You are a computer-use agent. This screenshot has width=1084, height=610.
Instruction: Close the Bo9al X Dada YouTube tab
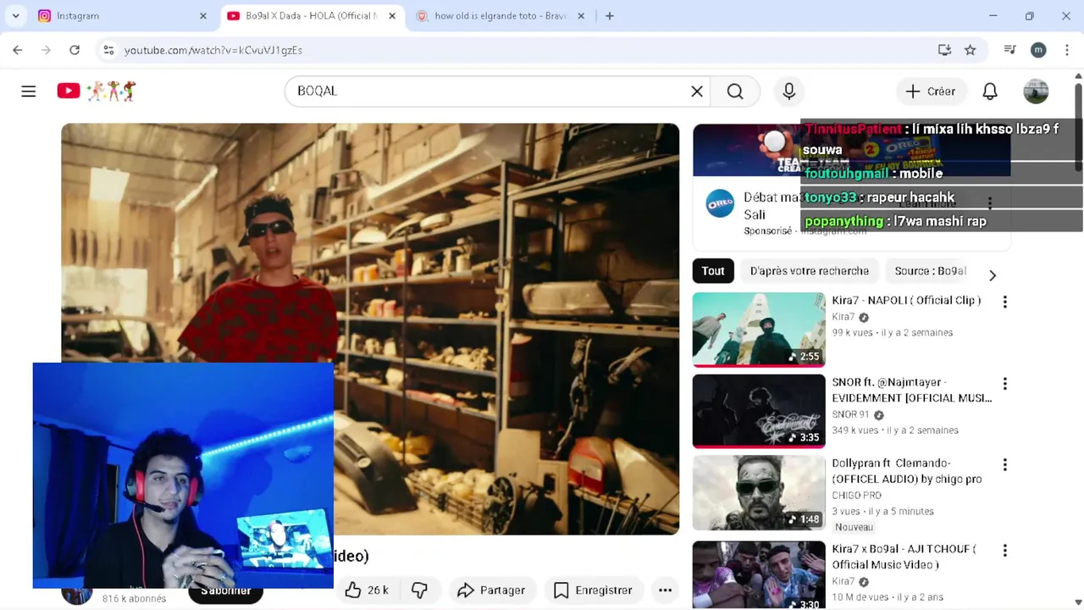[391, 16]
